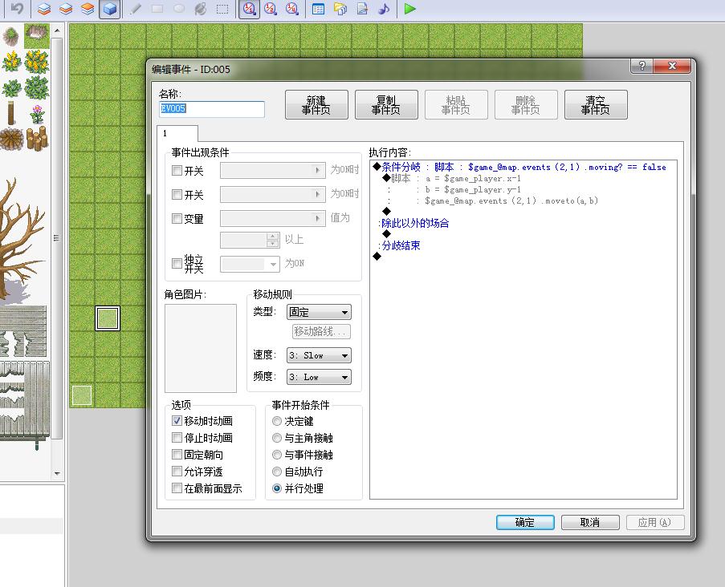The width and height of the screenshot is (725, 587).
Task: Select 并行处理 parallel process trigger
Action: [x=276, y=488]
